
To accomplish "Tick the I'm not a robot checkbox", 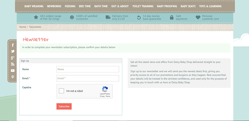I will tap(61, 91).
